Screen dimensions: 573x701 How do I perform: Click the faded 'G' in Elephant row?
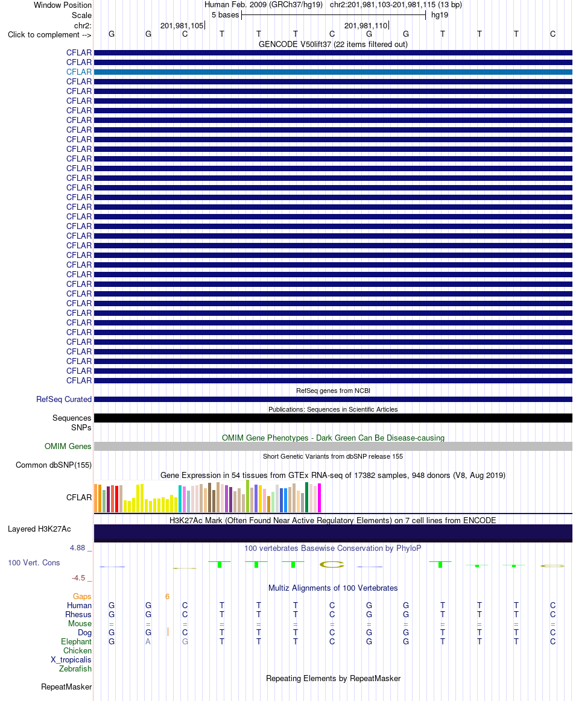pos(185,641)
